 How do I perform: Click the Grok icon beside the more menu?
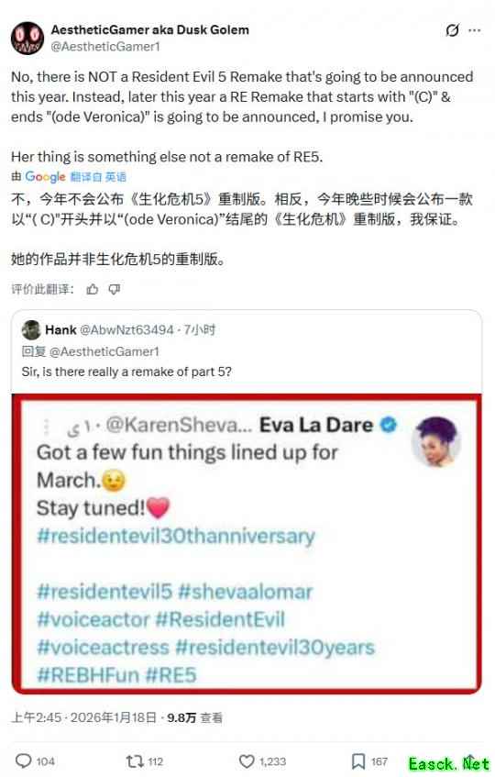coord(452,30)
